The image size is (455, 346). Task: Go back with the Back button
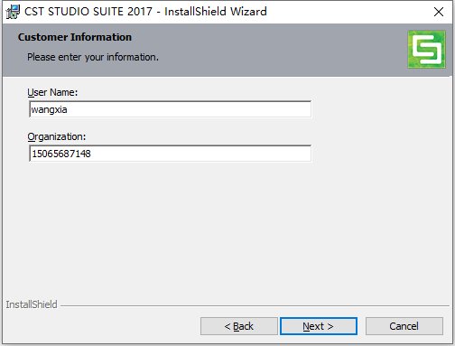coord(239,326)
